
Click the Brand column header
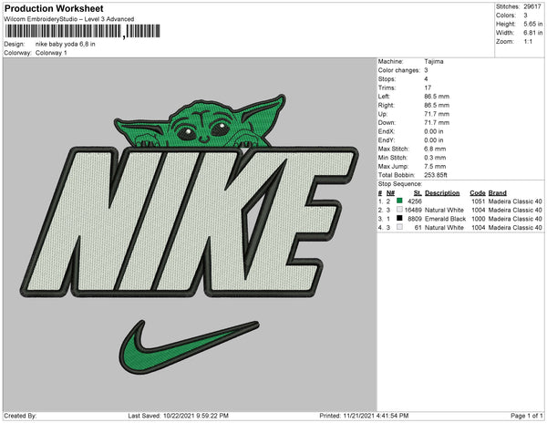click(498, 193)
